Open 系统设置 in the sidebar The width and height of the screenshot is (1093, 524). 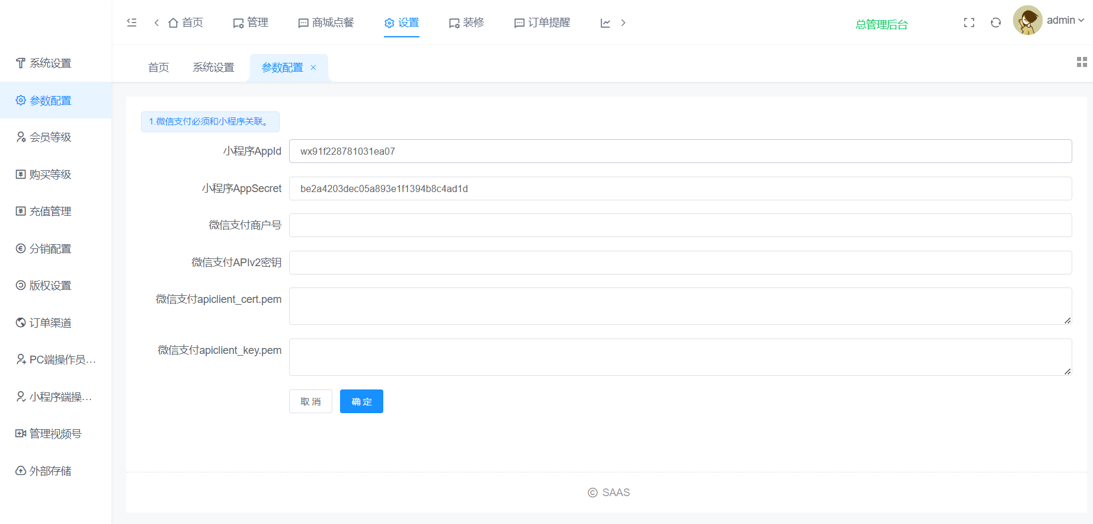tap(56, 63)
